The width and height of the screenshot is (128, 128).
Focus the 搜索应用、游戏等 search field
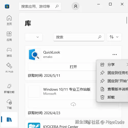(40, 6)
